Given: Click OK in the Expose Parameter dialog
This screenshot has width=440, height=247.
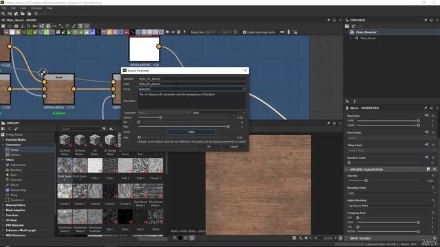Looking at the screenshot, I should click(x=208, y=146).
